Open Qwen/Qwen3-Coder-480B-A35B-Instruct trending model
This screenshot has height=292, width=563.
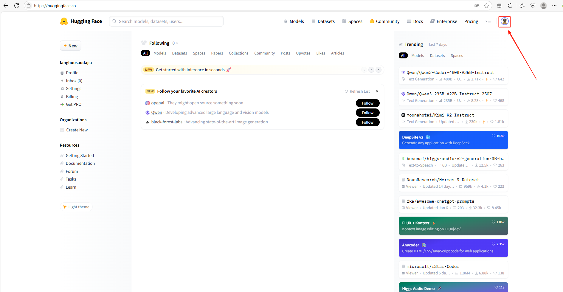pyautogui.click(x=453, y=76)
